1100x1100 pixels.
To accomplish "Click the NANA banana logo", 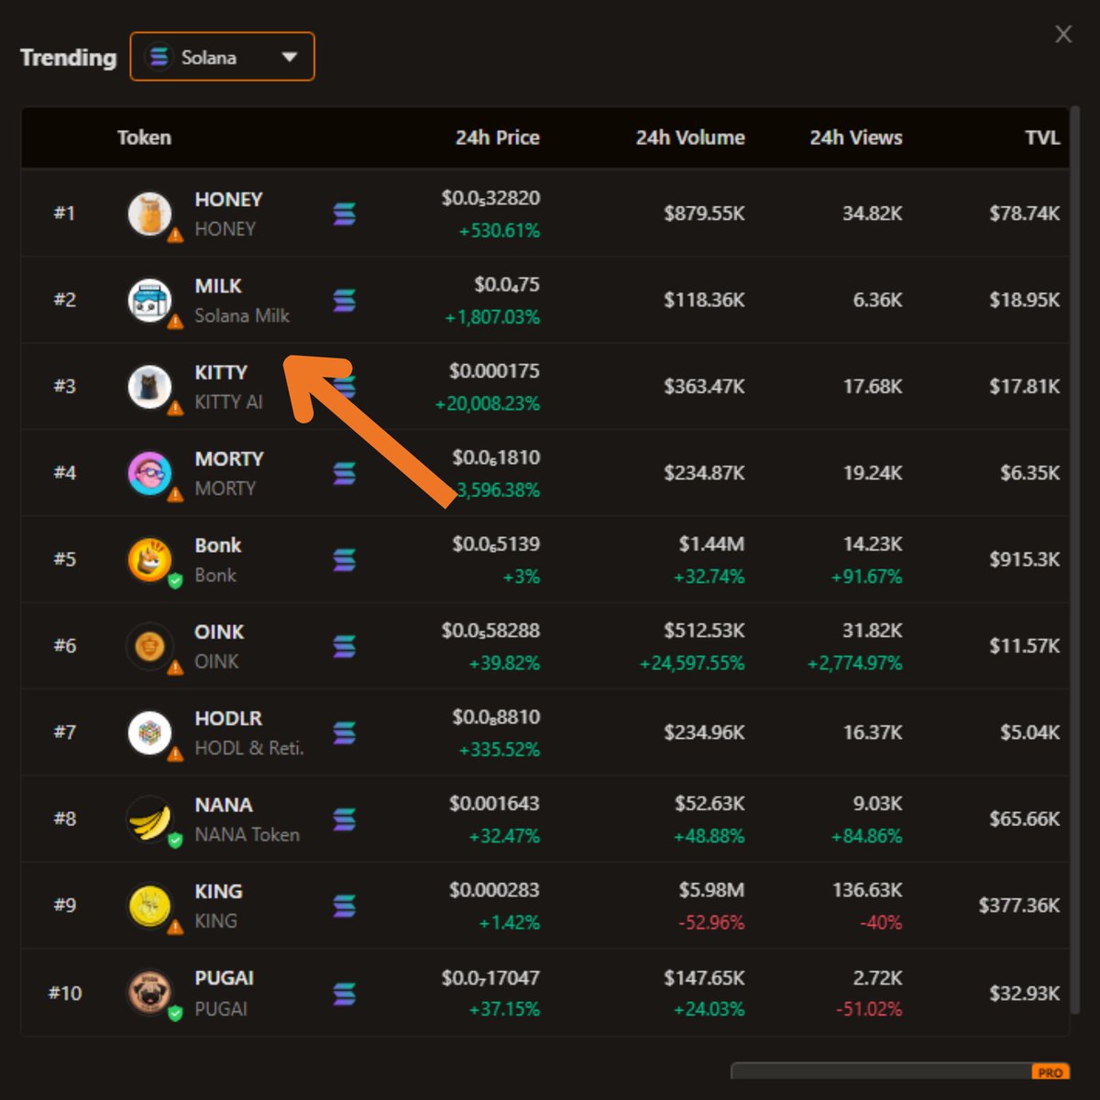I will click(x=149, y=819).
